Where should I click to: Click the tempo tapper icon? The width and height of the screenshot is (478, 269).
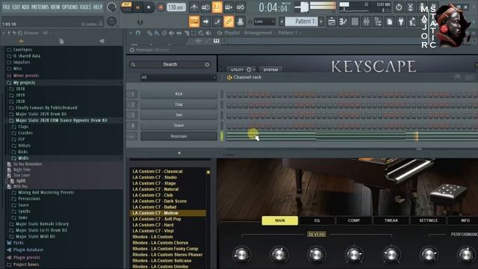(x=412, y=22)
